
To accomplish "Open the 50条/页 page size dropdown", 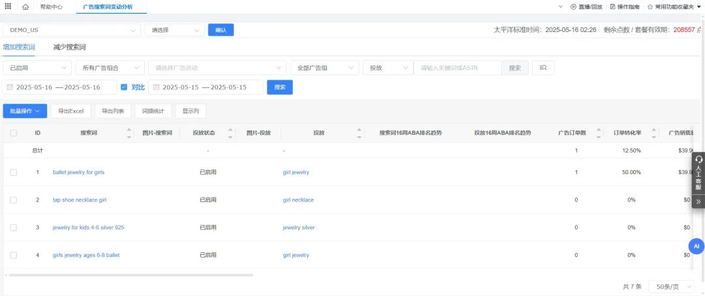I will pos(672,287).
